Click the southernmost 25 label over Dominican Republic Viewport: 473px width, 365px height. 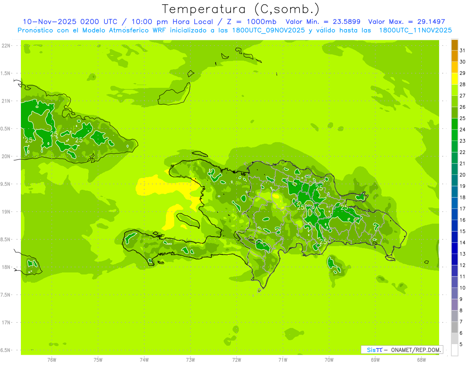coord(323,242)
